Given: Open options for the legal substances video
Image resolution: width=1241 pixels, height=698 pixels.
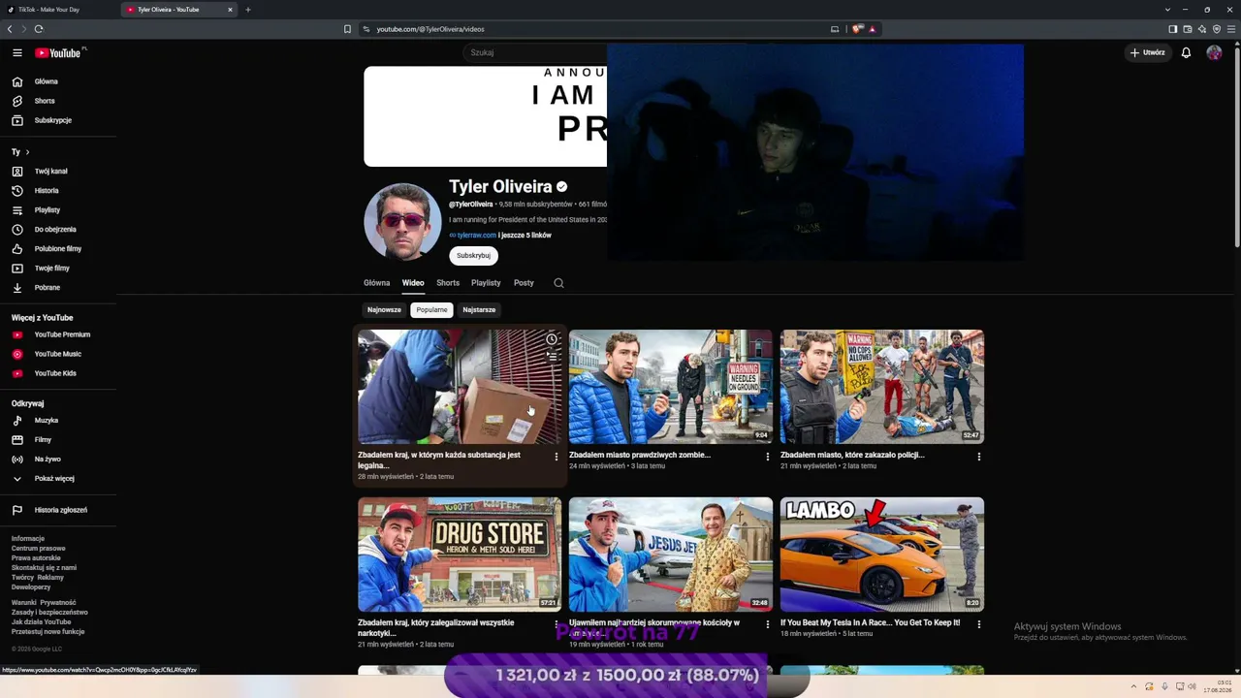Looking at the screenshot, I should click(556, 457).
